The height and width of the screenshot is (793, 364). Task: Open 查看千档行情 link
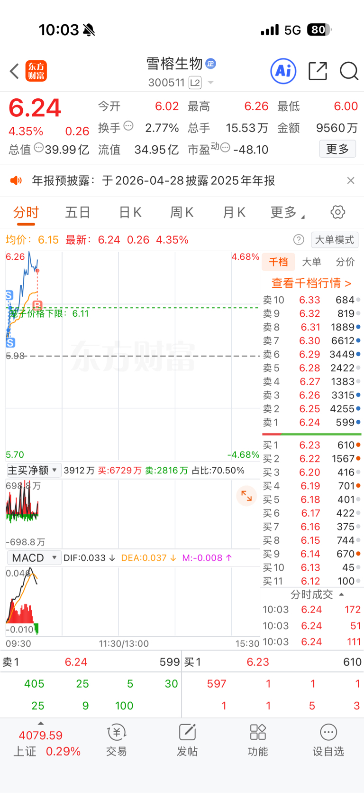coord(311,283)
